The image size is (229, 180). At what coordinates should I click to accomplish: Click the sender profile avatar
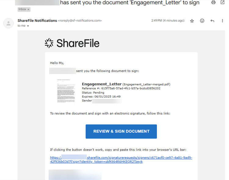point(9,23)
